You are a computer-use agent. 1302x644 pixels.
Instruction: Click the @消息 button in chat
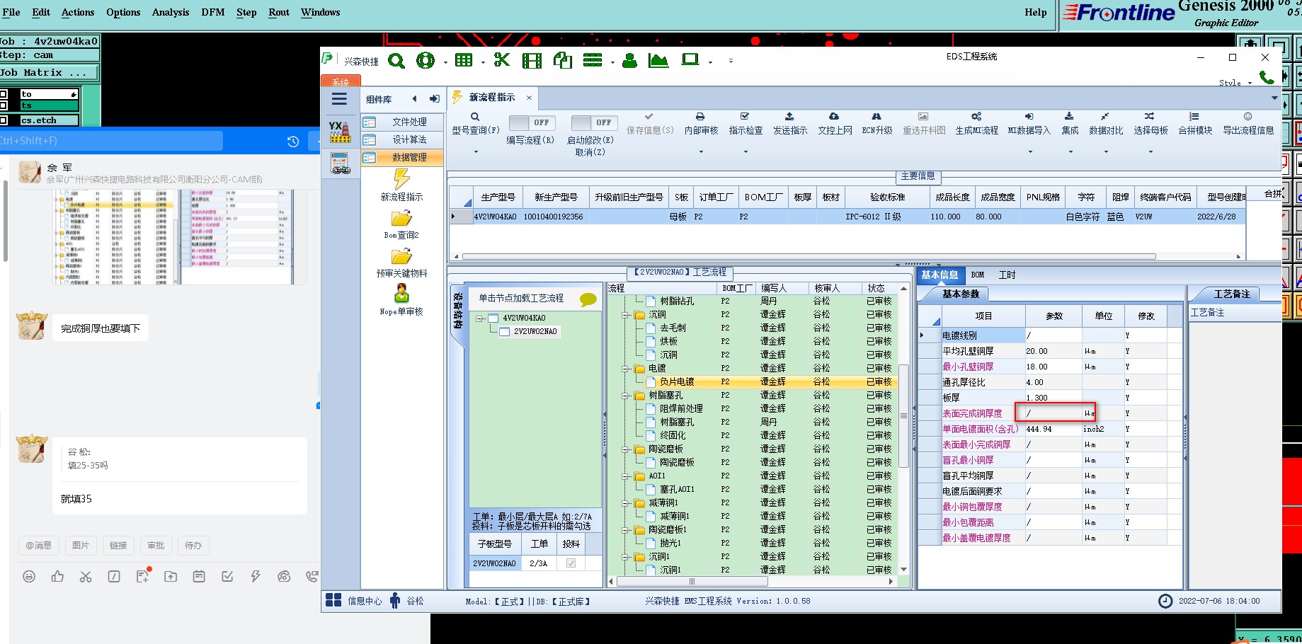point(38,546)
